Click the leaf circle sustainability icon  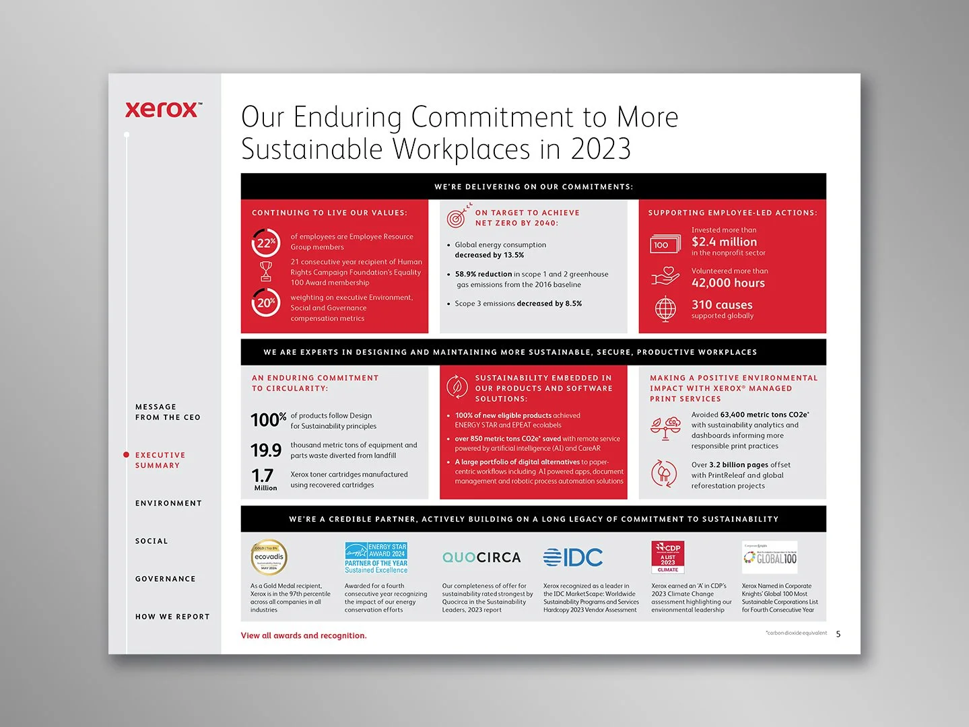(457, 386)
